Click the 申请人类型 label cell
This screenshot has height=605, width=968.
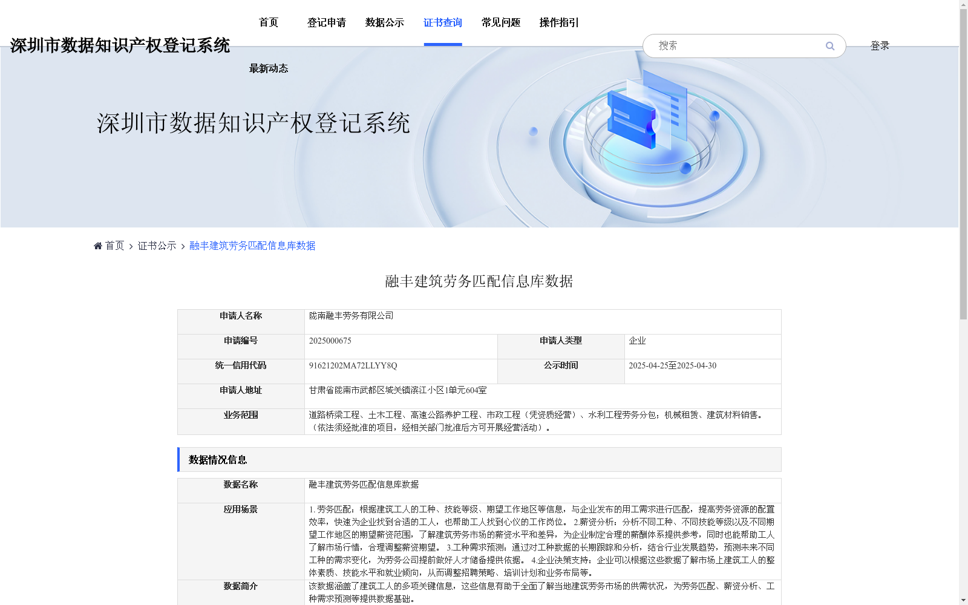[x=561, y=347]
